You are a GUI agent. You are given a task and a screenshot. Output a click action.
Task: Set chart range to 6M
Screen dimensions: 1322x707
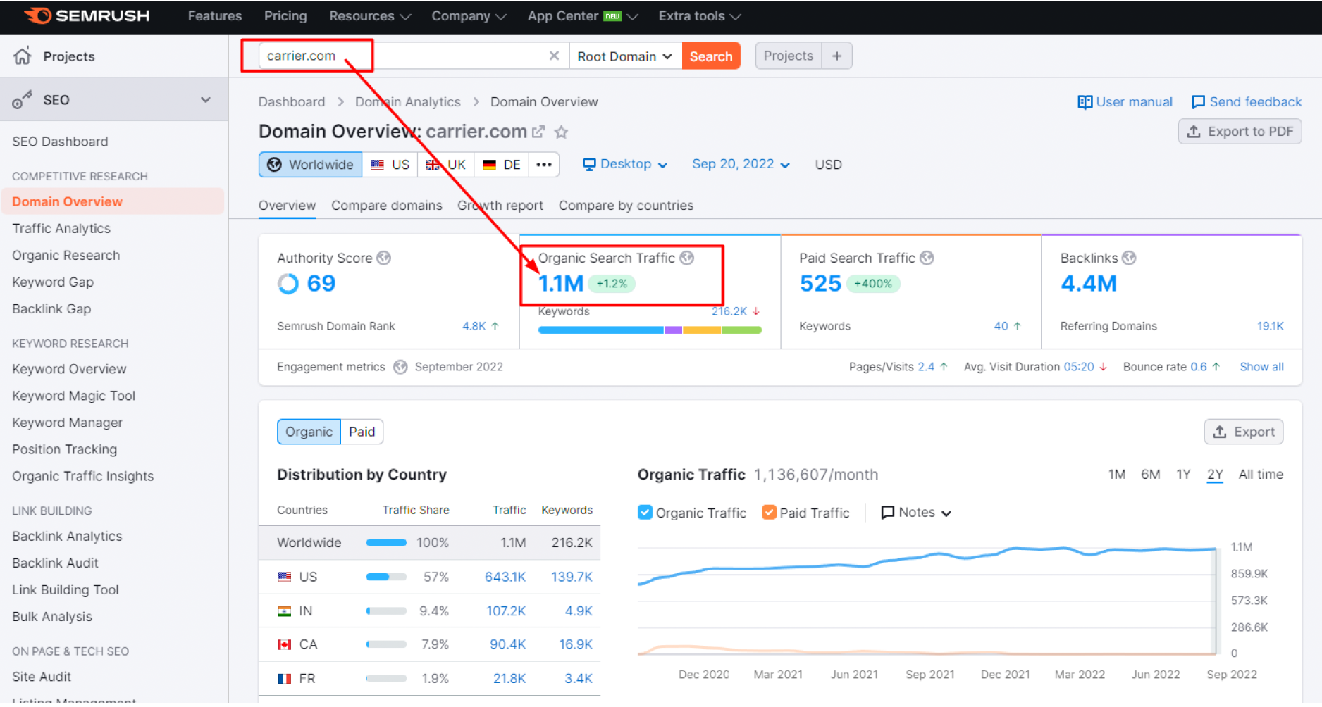1151,475
